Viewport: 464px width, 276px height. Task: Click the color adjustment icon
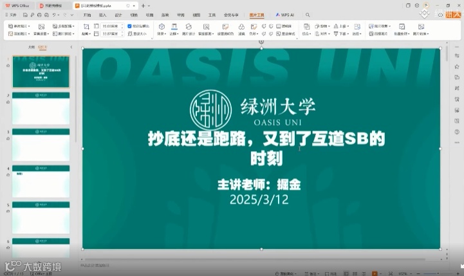(x=254, y=27)
